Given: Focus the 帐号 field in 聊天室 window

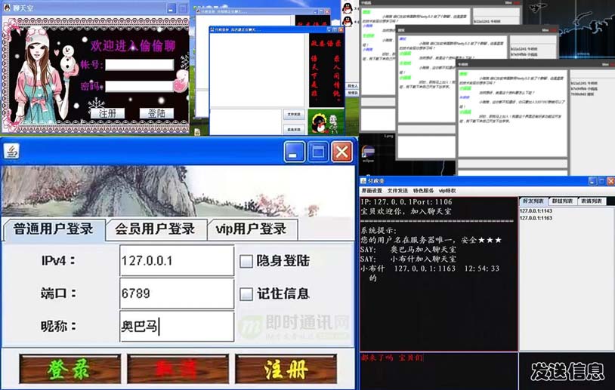Looking at the screenshot, I should click(140, 65).
